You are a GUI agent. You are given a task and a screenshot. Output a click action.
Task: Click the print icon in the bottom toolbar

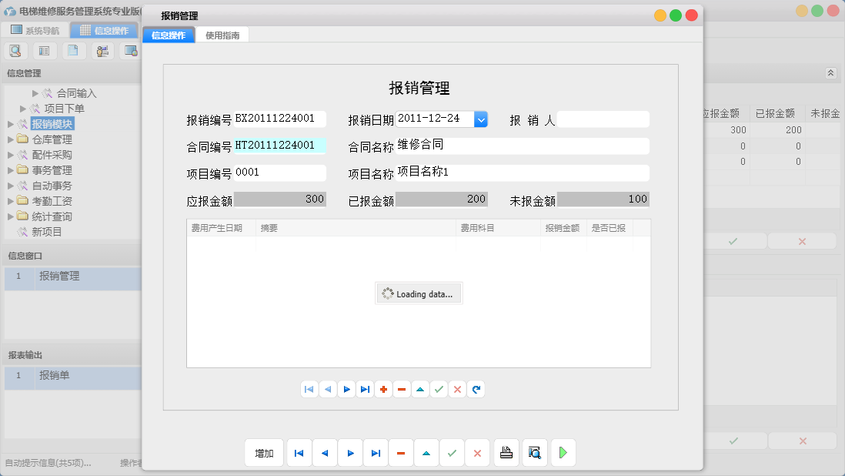506,453
